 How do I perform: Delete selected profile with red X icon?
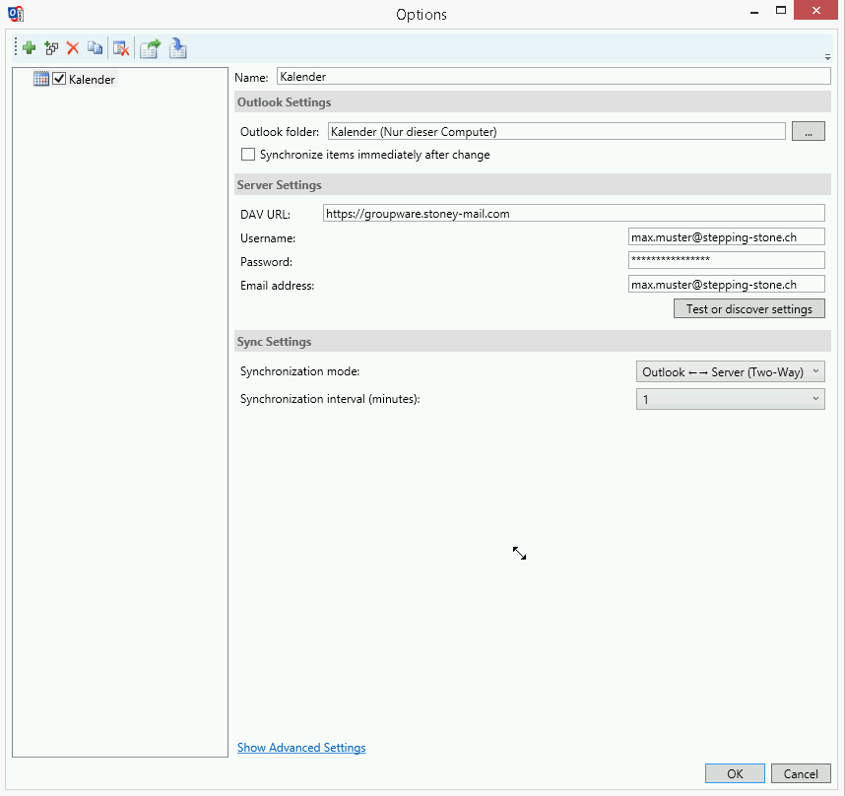tap(73, 47)
